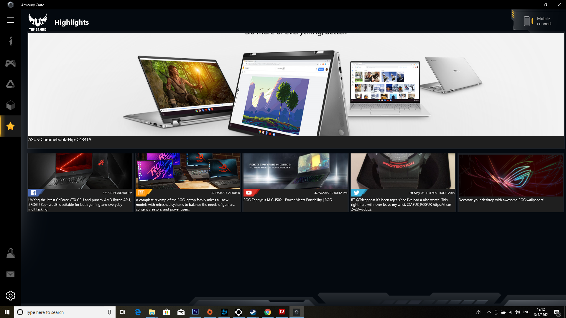Open the ENG language selector
The image size is (566, 318).
point(526,312)
